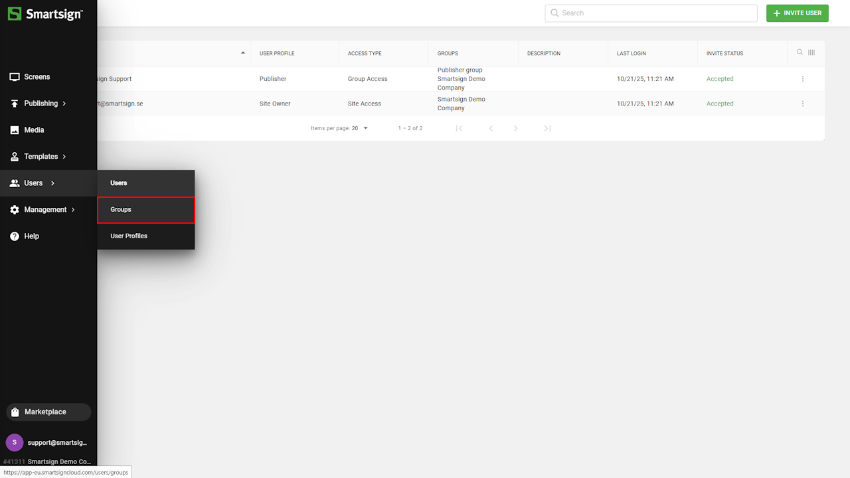Viewport: 850px width, 478px height.
Task: Open the Media library
Action: 34,130
